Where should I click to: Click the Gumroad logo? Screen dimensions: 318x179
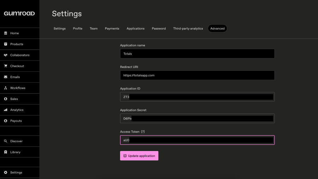click(19, 13)
